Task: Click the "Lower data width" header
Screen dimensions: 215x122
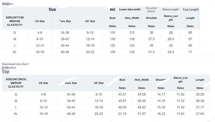Action: pos(130,9)
